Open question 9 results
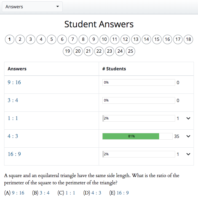This screenshot has width=198, height=200. click(x=94, y=39)
